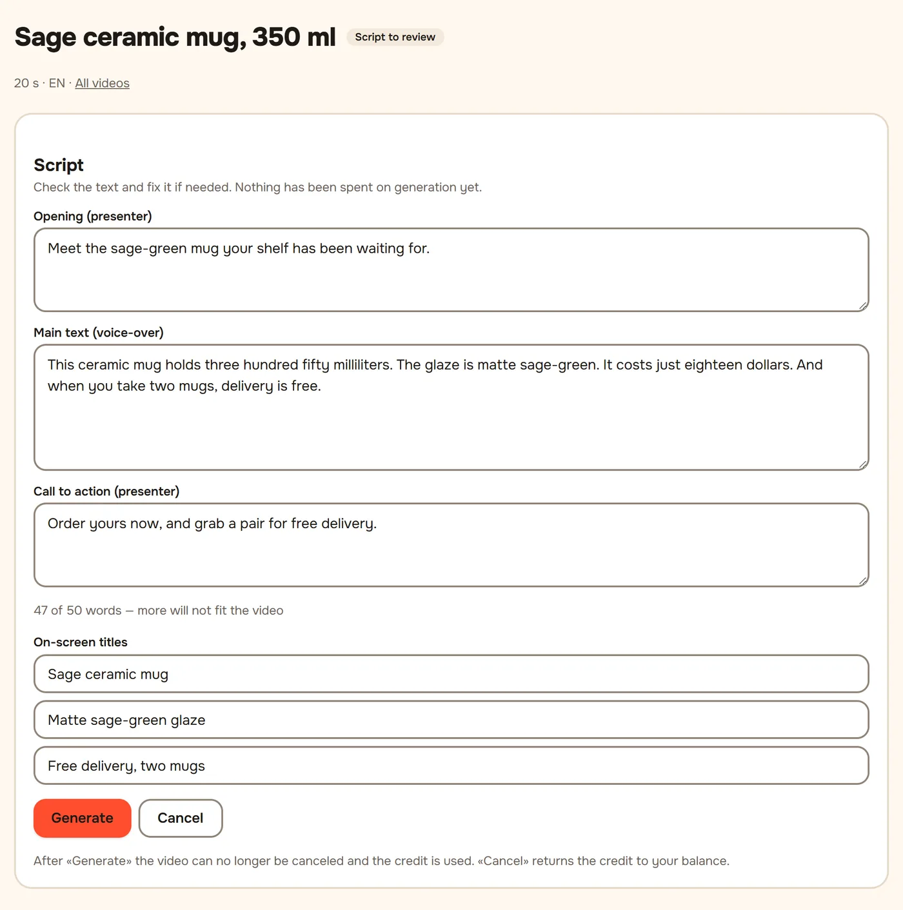This screenshot has width=903, height=910.
Task: Click the Cancel button
Action: pyautogui.click(x=181, y=818)
